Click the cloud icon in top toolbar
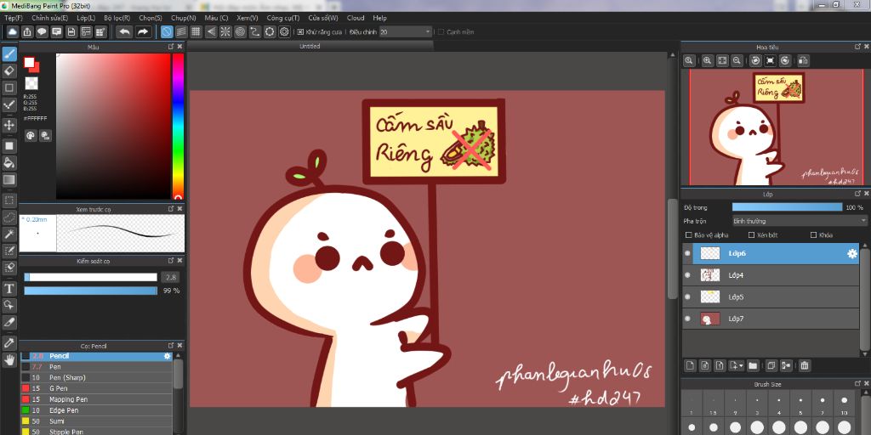 [12, 31]
